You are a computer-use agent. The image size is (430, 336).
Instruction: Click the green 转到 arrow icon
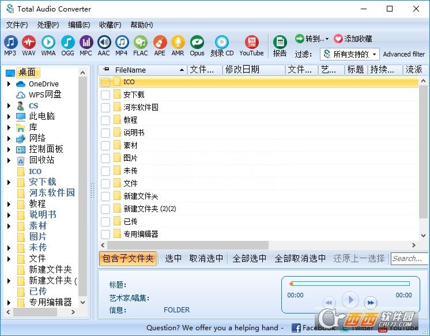(300, 39)
